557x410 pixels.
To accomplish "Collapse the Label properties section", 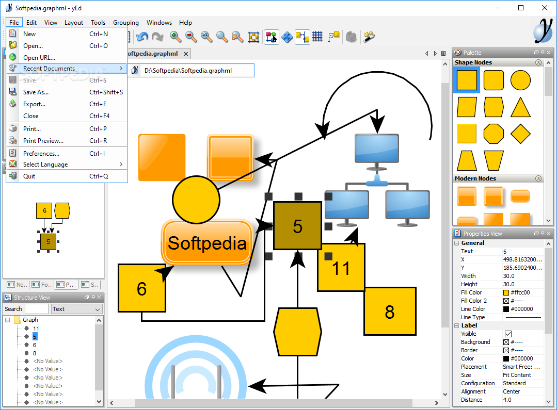I will point(457,325).
